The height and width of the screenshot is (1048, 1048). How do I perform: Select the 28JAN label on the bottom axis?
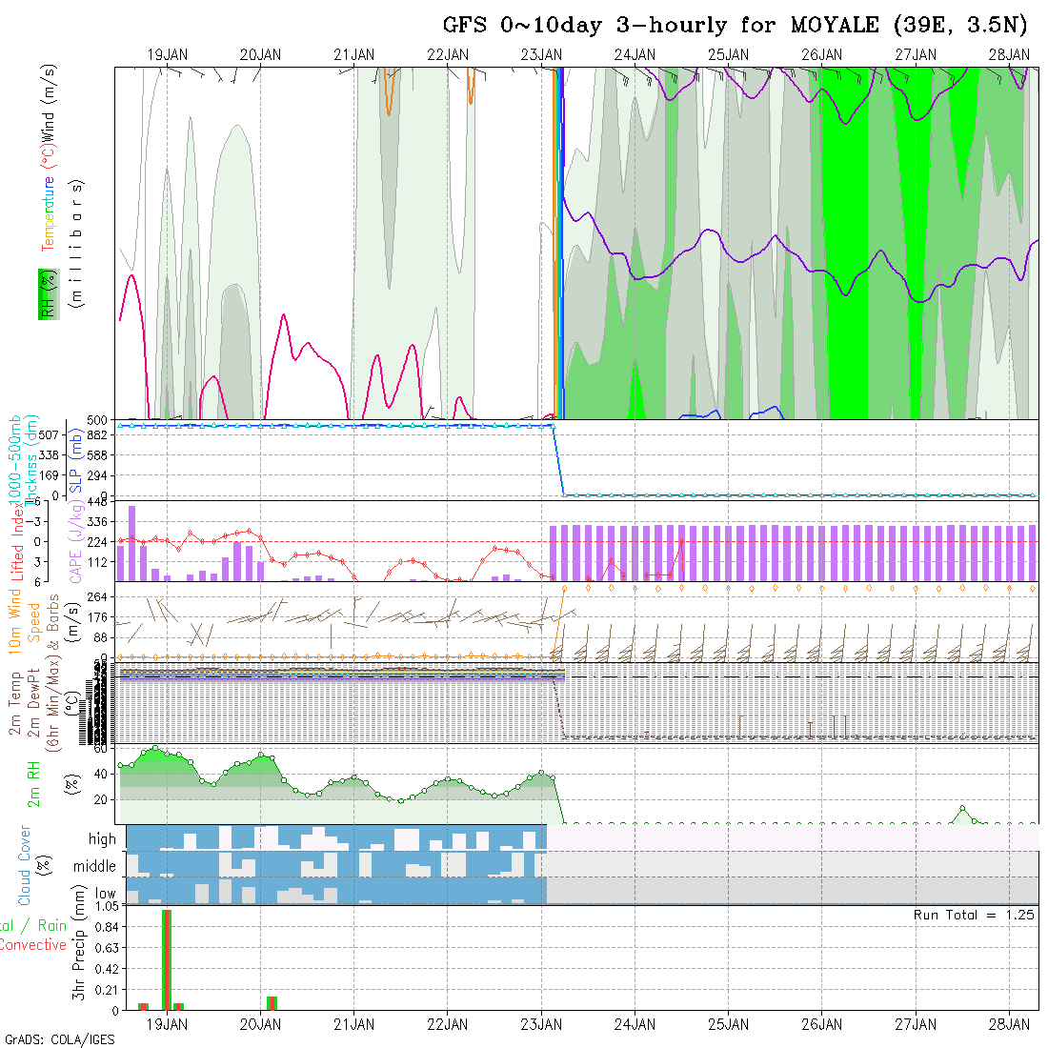coord(1009,1024)
